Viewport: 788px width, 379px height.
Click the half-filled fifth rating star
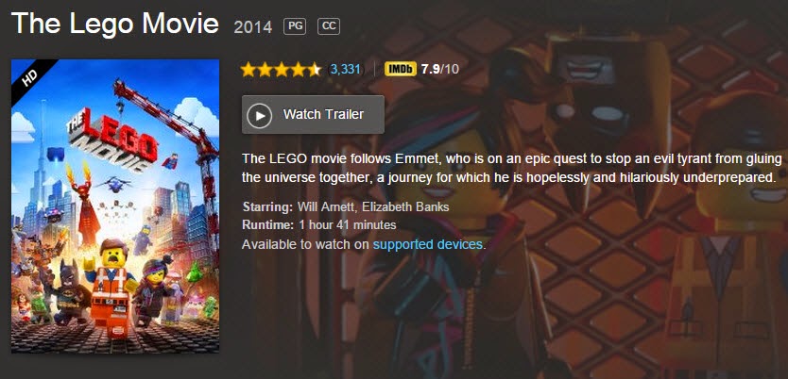(314, 69)
